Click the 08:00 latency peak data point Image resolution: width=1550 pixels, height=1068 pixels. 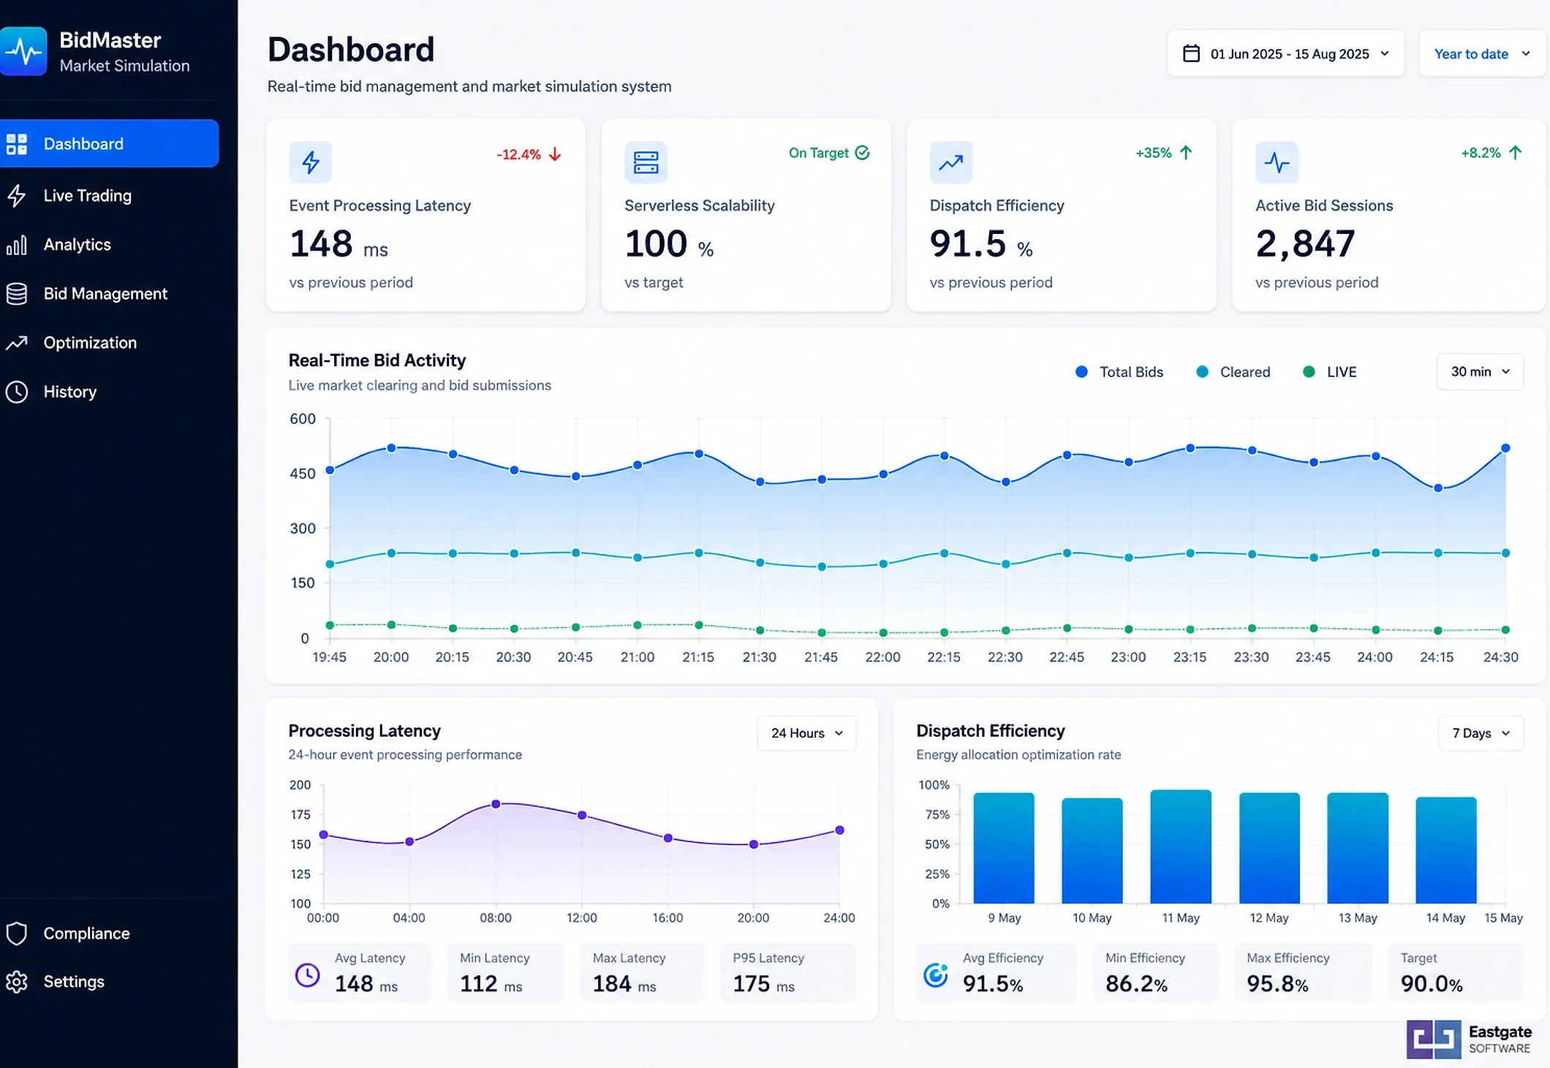(x=496, y=804)
